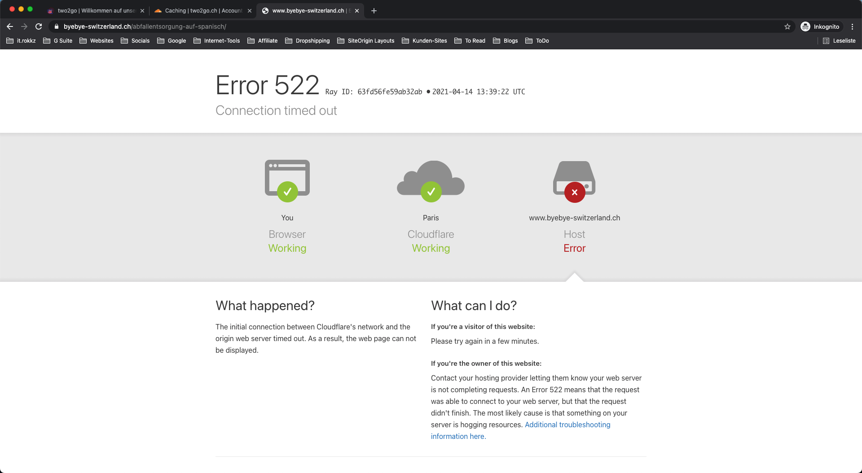Click the red Error status text
Image resolution: width=862 pixels, height=473 pixels.
pyautogui.click(x=575, y=248)
